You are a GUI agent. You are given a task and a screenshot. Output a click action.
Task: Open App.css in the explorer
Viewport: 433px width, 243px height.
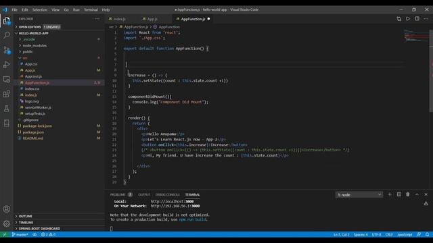(x=31, y=64)
